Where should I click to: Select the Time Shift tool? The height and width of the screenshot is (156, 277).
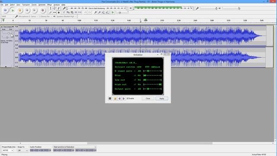(x=55, y=13)
